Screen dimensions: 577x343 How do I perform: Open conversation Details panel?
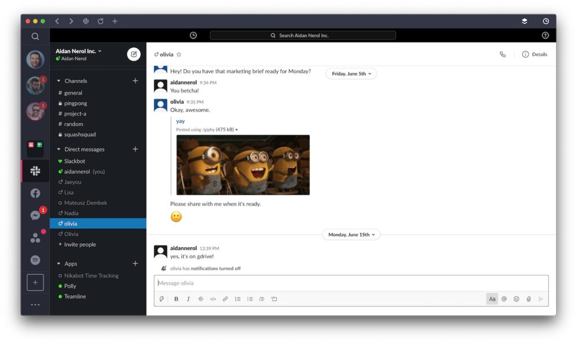(535, 55)
